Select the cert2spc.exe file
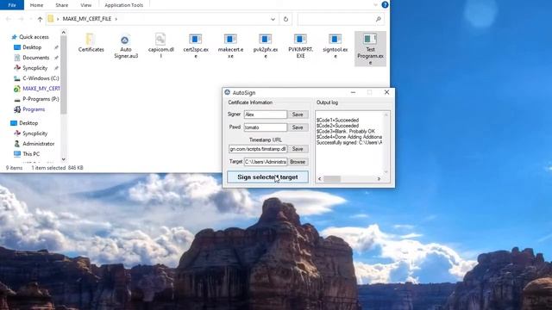 coord(196,46)
